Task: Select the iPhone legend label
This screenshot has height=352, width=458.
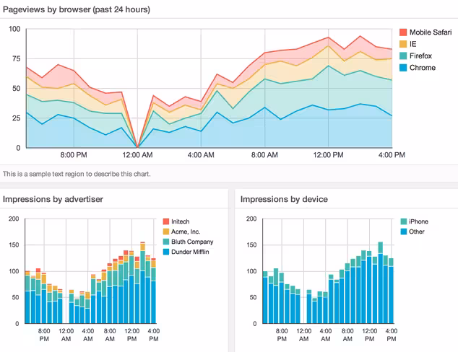Action: point(418,221)
